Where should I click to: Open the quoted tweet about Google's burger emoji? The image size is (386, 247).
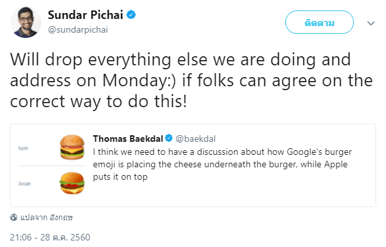point(193,165)
